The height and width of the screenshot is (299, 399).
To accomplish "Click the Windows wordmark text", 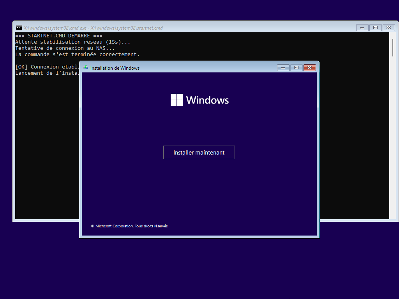I will click(207, 100).
